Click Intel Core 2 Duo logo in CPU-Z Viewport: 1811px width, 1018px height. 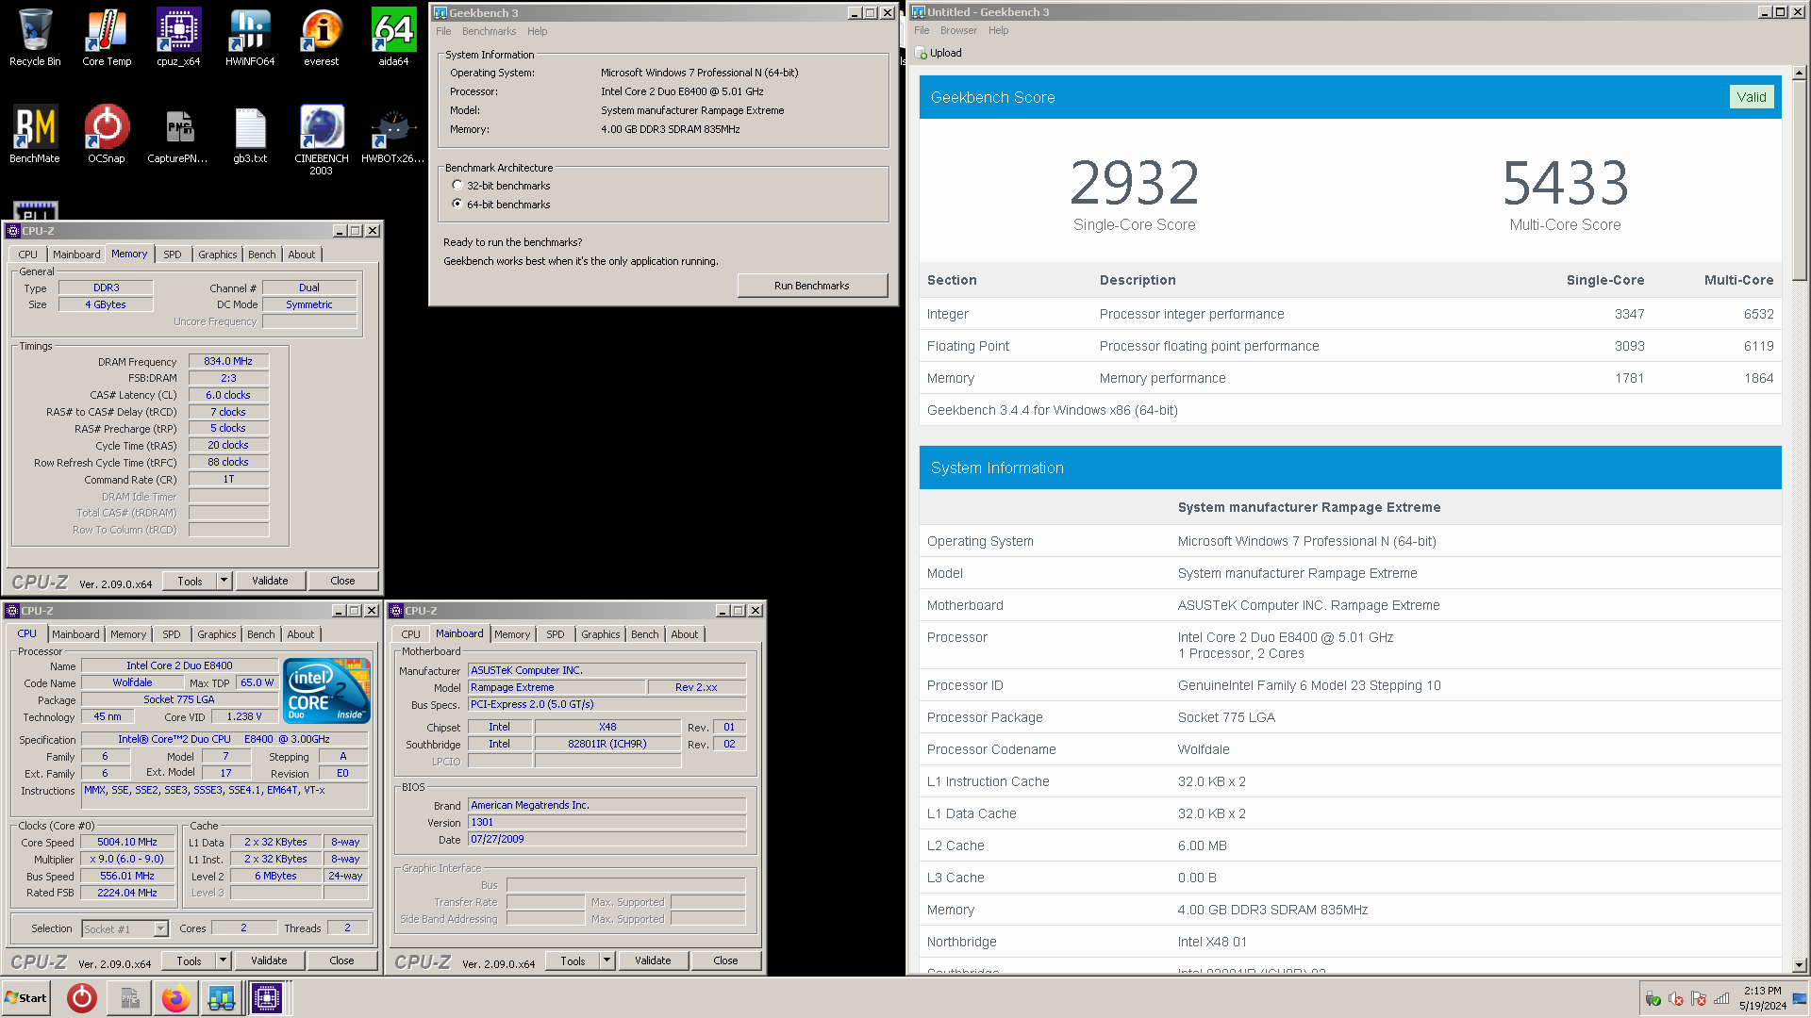click(x=327, y=691)
